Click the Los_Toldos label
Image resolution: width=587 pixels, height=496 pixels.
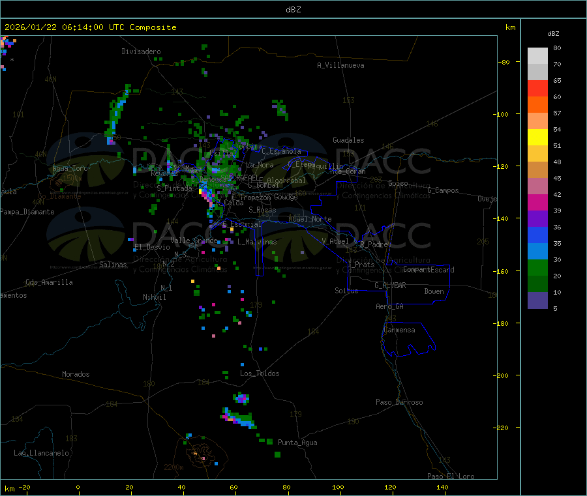[260, 373]
